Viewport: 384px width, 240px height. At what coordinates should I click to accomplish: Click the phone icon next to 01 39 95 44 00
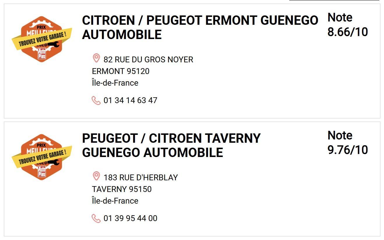coord(96,218)
